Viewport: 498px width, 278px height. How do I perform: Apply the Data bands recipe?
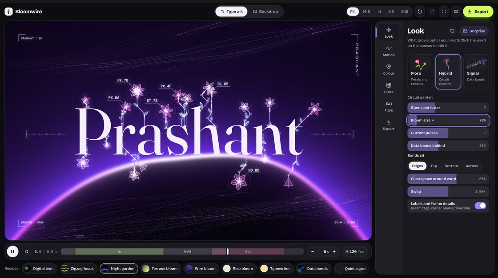point(313,269)
